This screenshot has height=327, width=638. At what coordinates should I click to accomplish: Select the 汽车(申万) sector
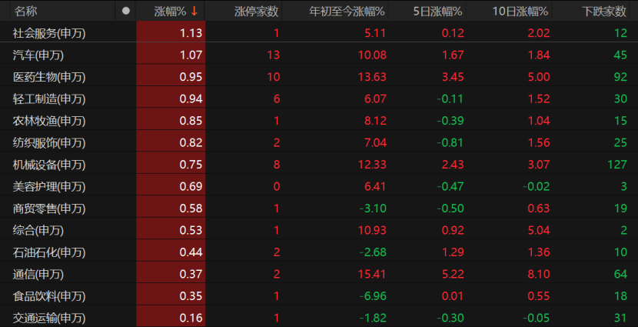click(38, 55)
